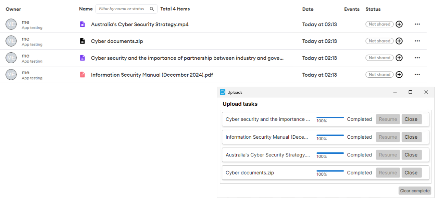This screenshot has height=203, width=439.
Task: Maximize the Uploads window
Action: click(411, 92)
